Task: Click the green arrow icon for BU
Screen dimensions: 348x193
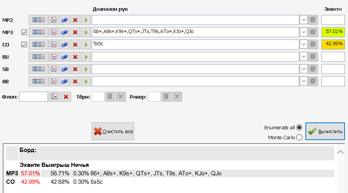Action: tap(86, 57)
